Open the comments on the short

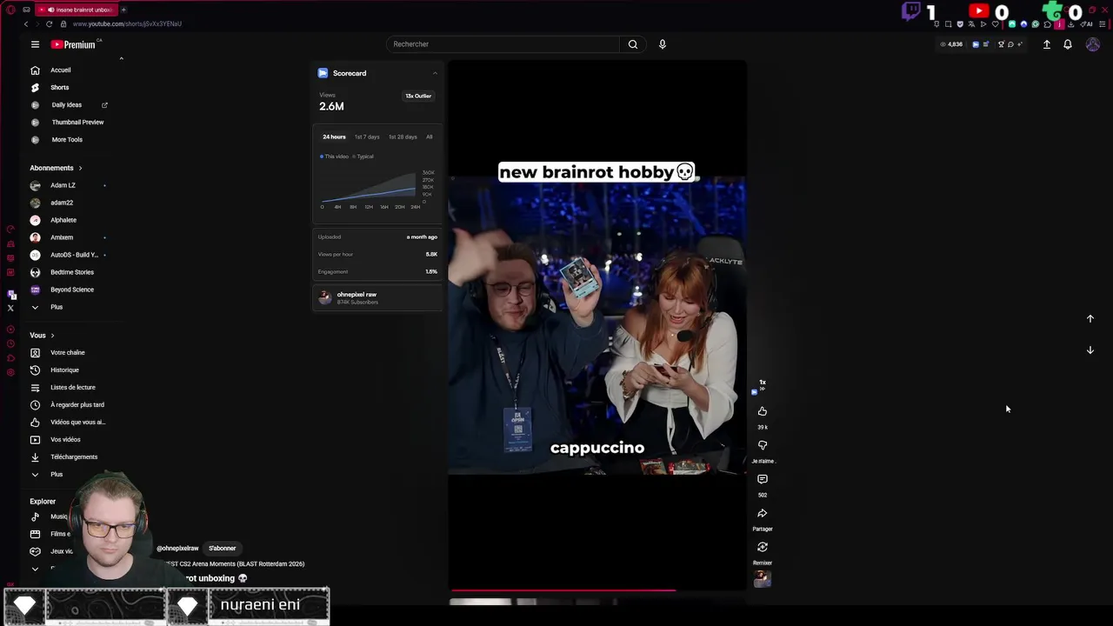[x=763, y=479]
